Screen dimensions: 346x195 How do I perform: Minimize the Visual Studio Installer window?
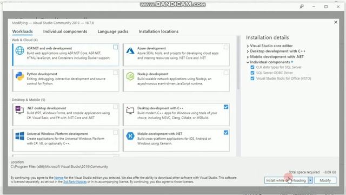click(x=314, y=6)
